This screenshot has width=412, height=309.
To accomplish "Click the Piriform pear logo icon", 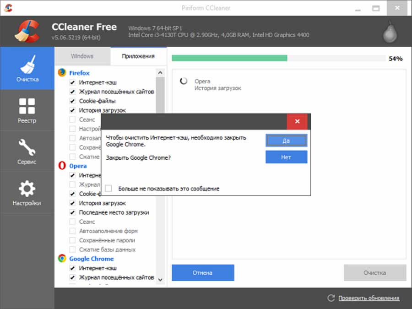I will coord(390,32).
